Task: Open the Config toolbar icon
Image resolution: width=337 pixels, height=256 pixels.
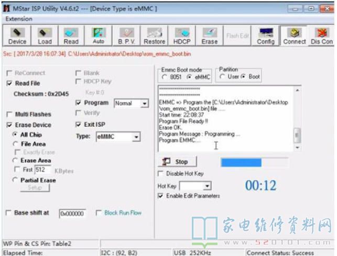Action: pyautogui.click(x=266, y=36)
